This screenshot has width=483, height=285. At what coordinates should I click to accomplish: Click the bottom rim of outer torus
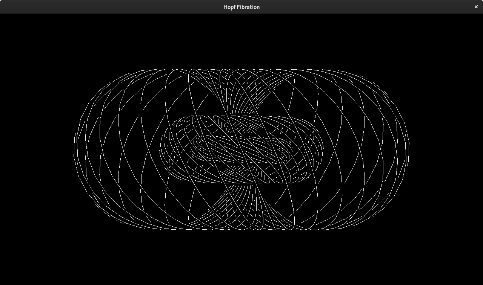(241, 228)
